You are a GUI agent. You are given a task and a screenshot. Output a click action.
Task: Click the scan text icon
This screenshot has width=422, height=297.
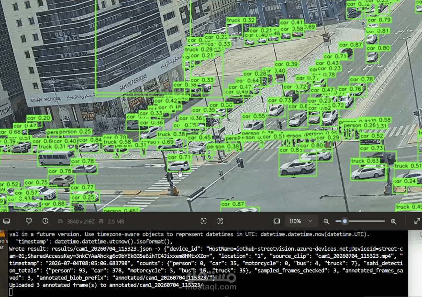[220, 221]
